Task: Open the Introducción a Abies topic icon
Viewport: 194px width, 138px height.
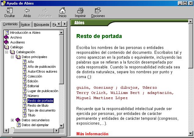Action: (x=7, y=33)
